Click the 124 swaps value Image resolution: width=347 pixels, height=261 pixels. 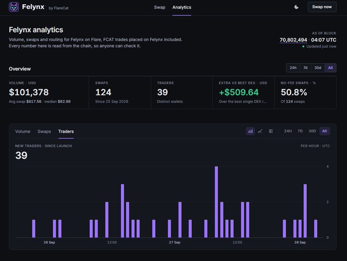point(103,92)
